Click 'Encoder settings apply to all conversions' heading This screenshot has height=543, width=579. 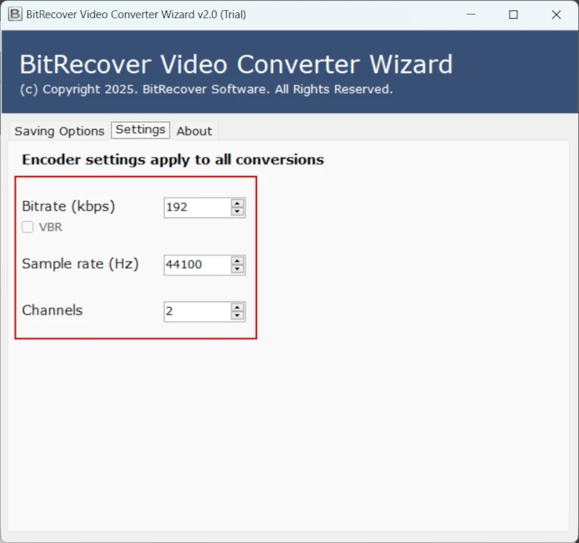coord(173,159)
